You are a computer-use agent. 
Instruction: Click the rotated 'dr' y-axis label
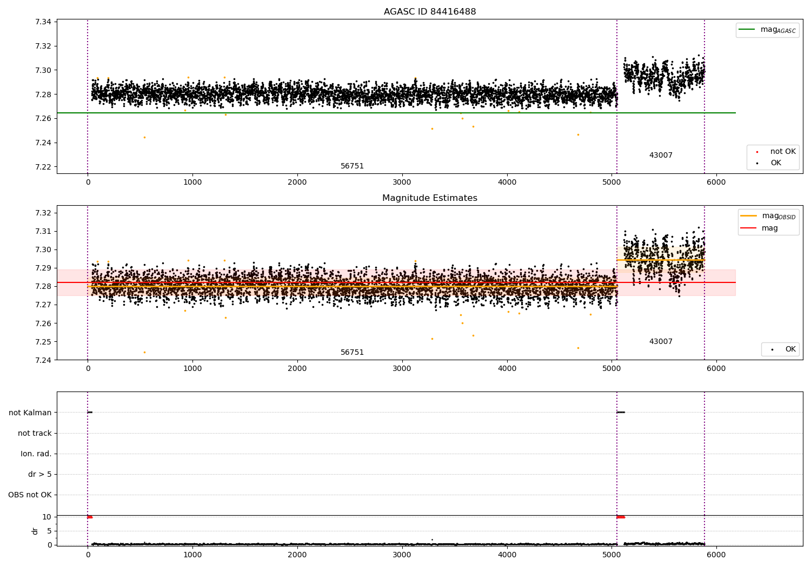pos(35,531)
